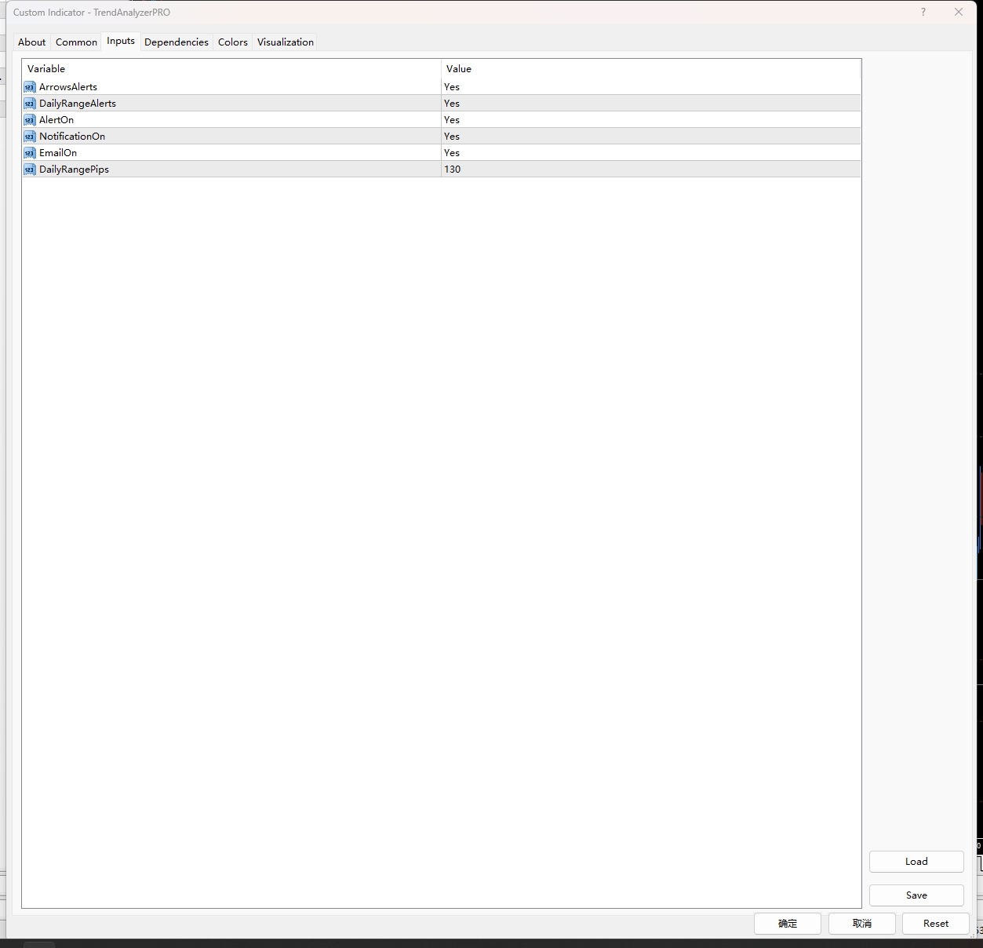
Task: Select the Inputs tab
Action: 121,41
